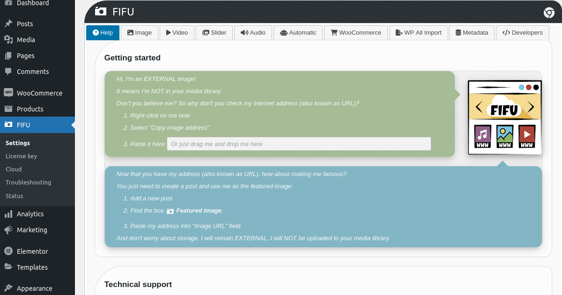The height and width of the screenshot is (295, 562).
Task: Click the Technical support heading
Action: pos(138,285)
